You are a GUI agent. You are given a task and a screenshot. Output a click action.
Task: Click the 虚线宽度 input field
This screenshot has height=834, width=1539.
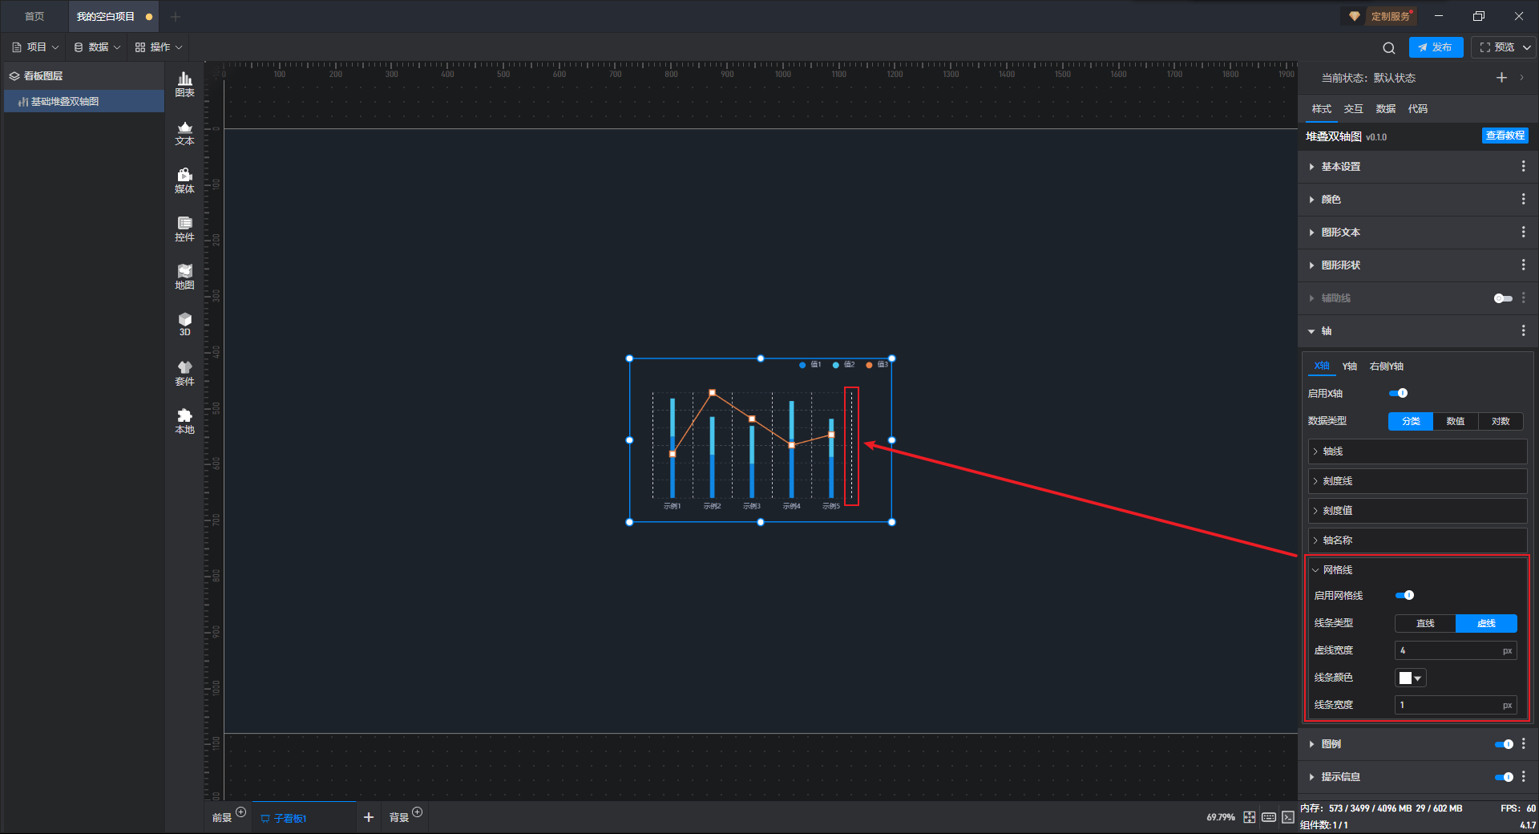point(1456,651)
